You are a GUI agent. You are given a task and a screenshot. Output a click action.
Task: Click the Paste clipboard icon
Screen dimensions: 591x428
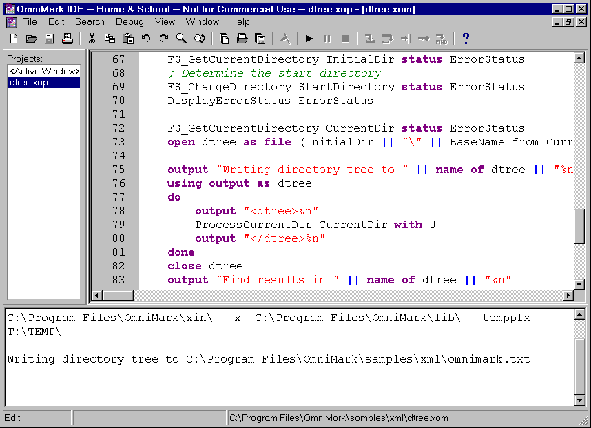point(128,39)
